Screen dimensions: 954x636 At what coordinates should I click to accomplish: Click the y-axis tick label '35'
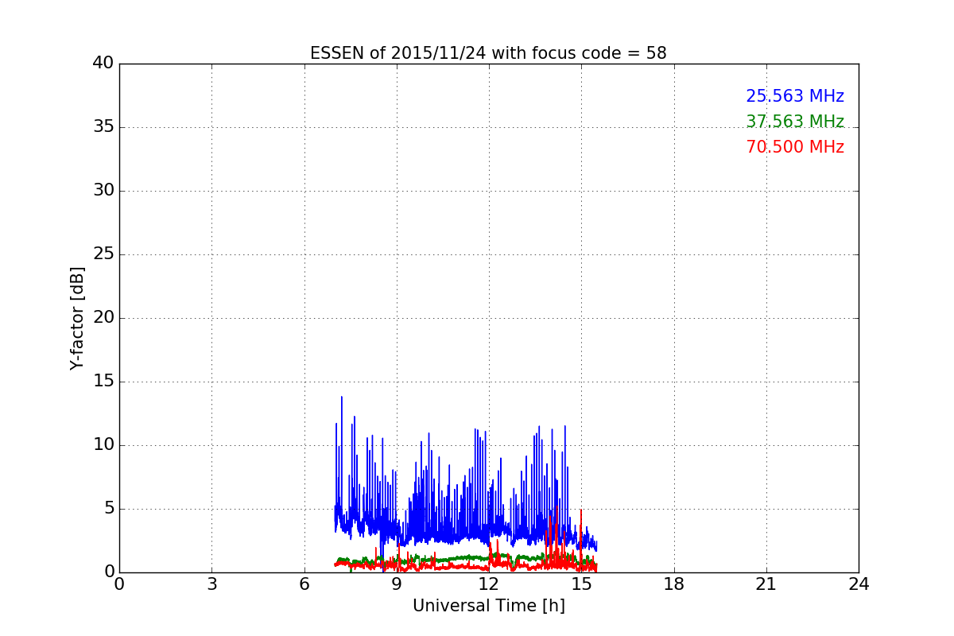click(103, 127)
